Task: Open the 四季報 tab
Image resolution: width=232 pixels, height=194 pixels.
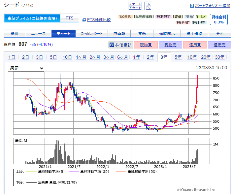Action: coord(119,34)
